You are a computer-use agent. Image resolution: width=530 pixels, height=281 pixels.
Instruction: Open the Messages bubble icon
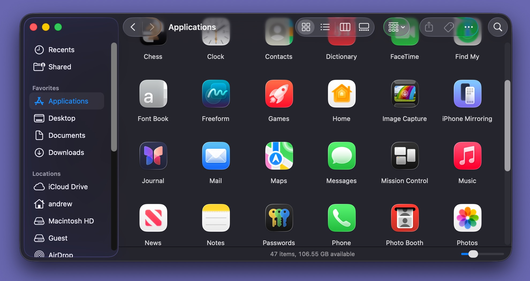(x=342, y=156)
